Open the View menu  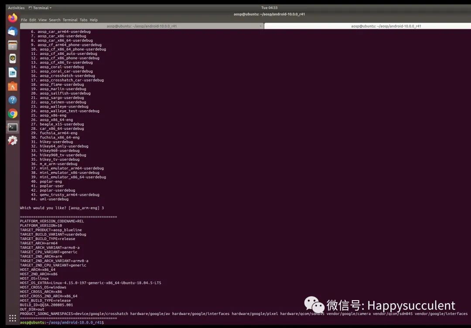42,20
